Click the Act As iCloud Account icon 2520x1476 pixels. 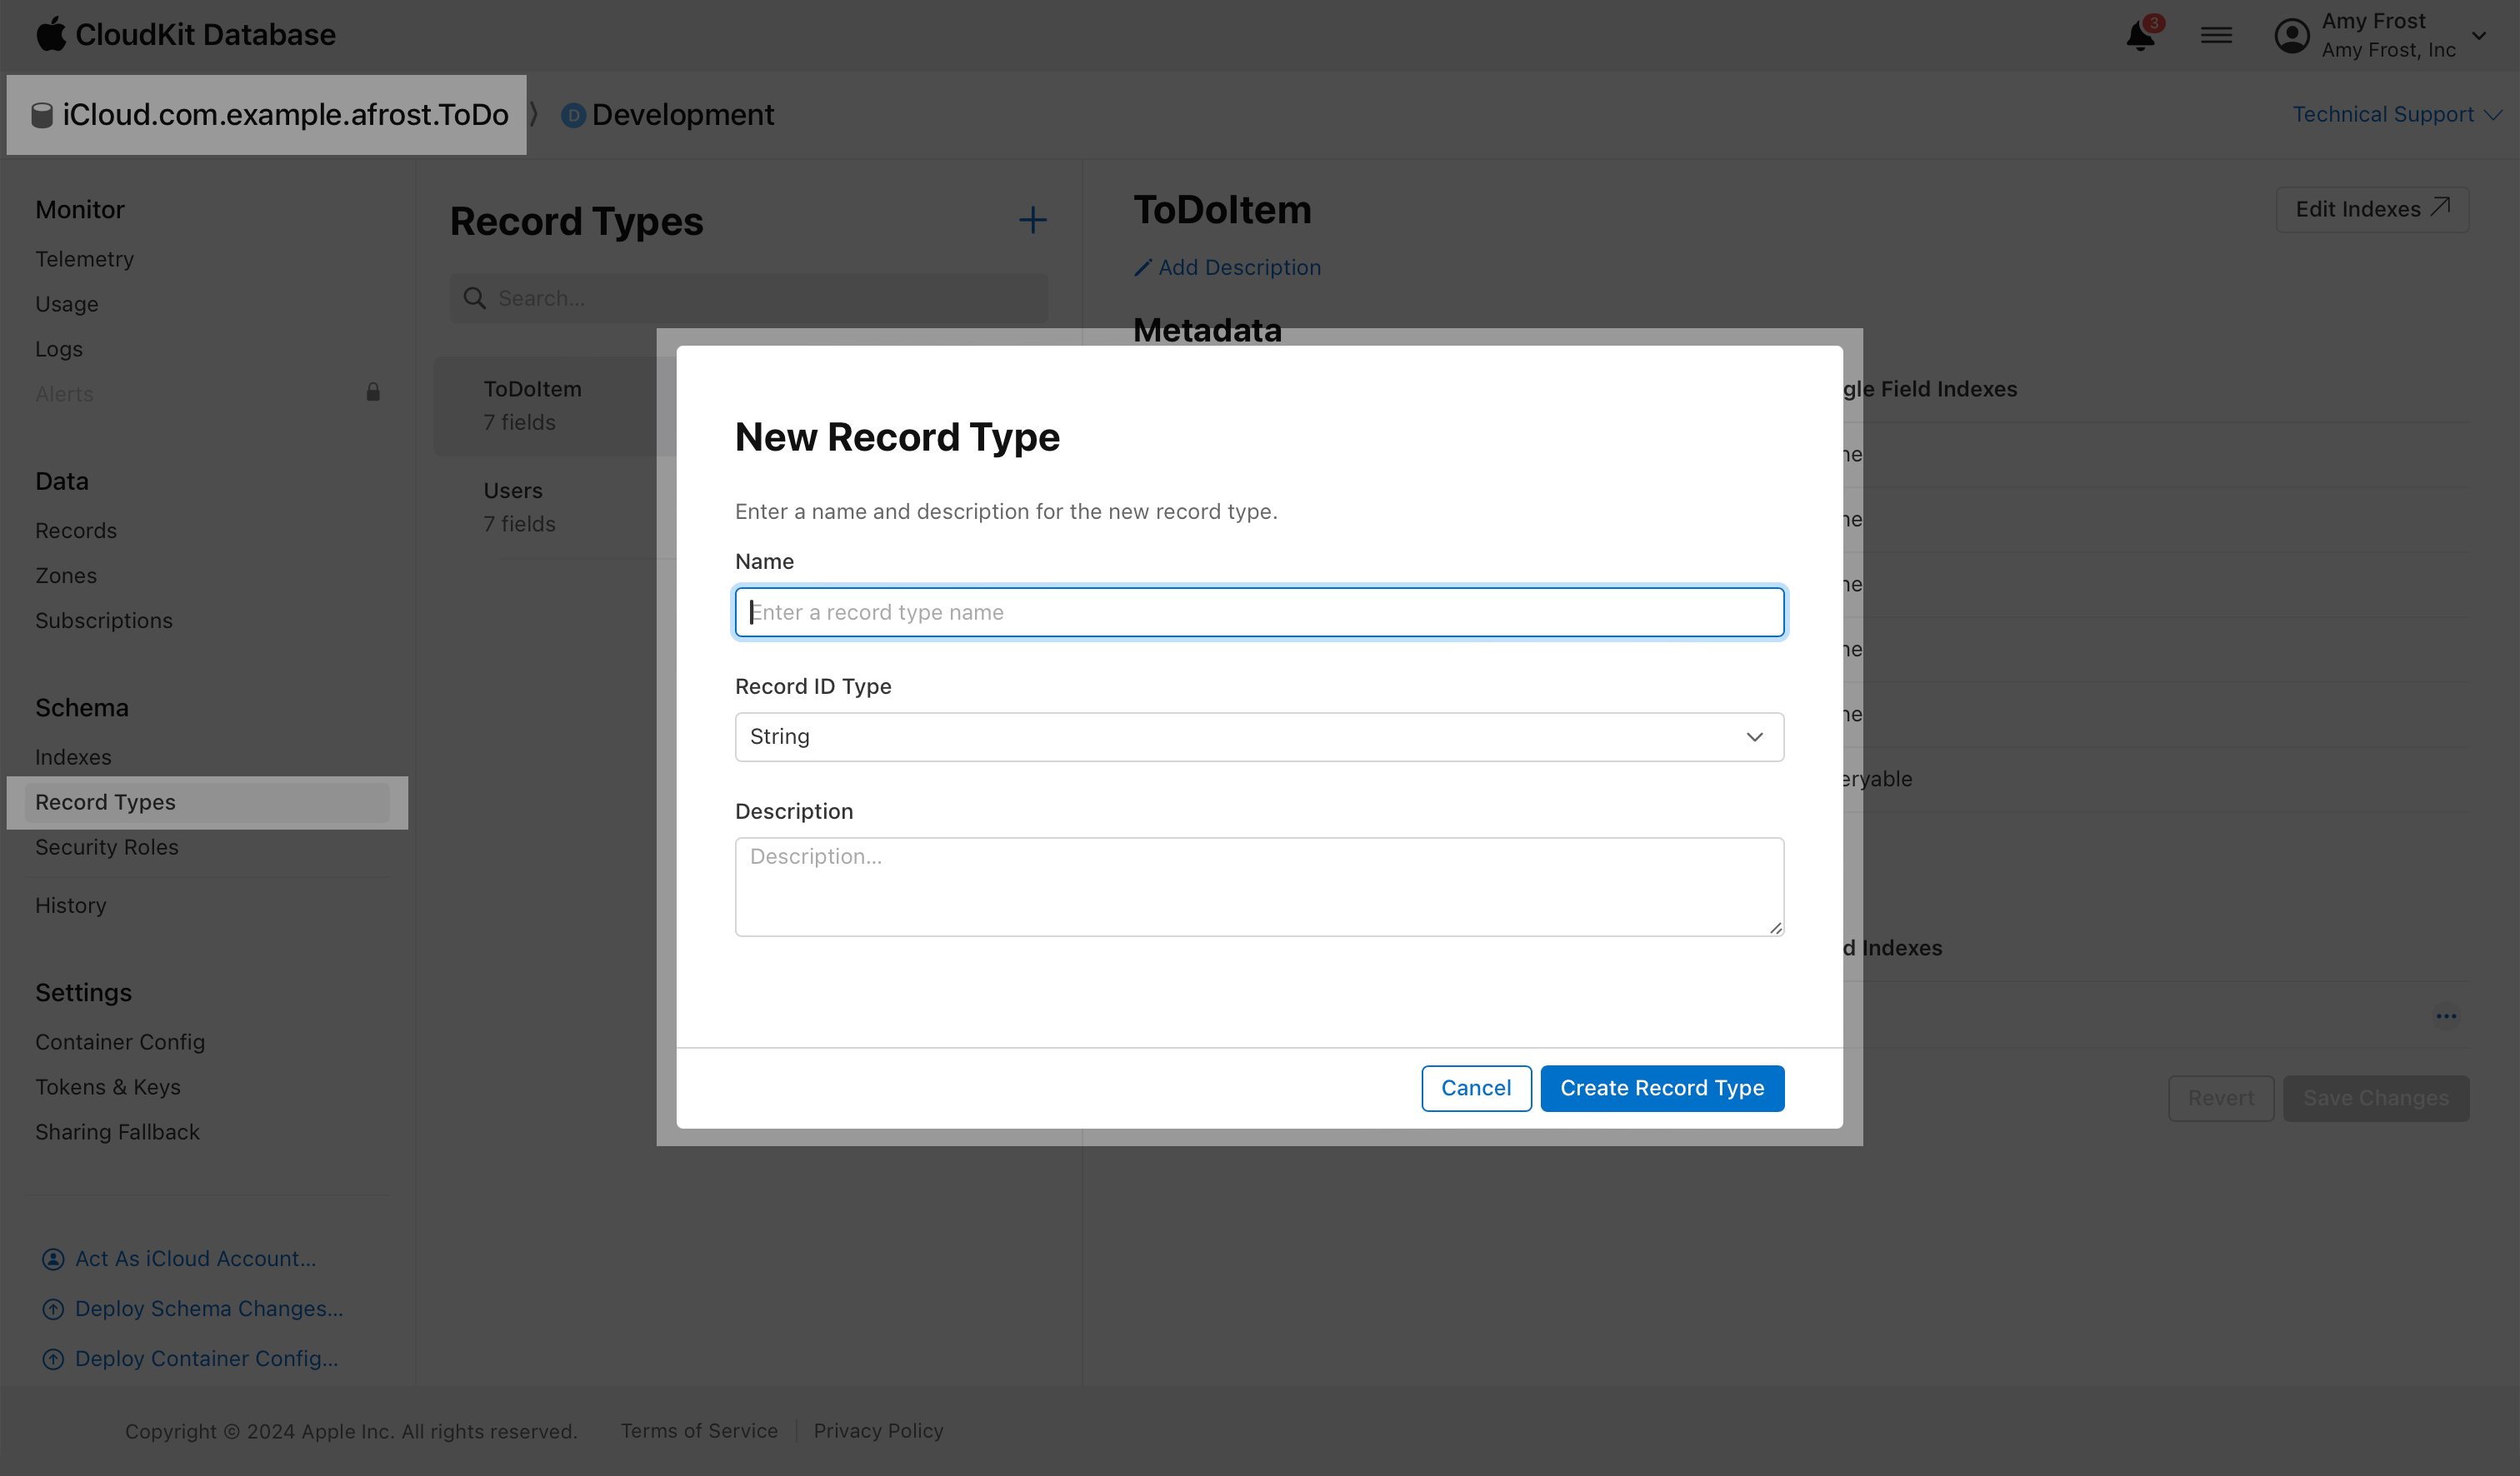click(x=52, y=1258)
